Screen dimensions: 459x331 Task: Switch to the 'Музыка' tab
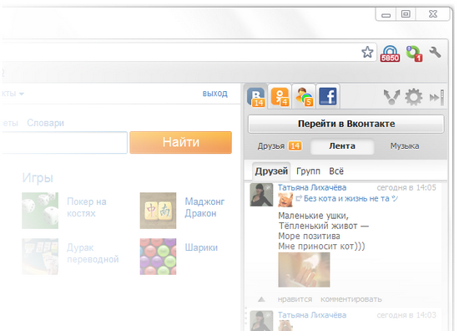405,146
